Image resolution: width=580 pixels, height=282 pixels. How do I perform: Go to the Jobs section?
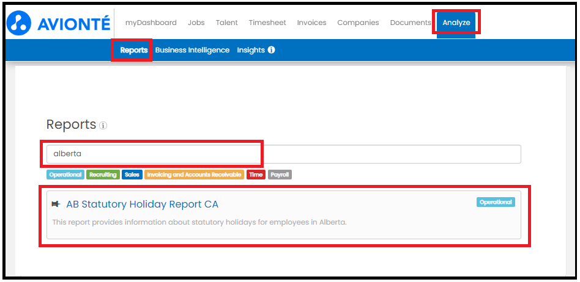tap(196, 23)
